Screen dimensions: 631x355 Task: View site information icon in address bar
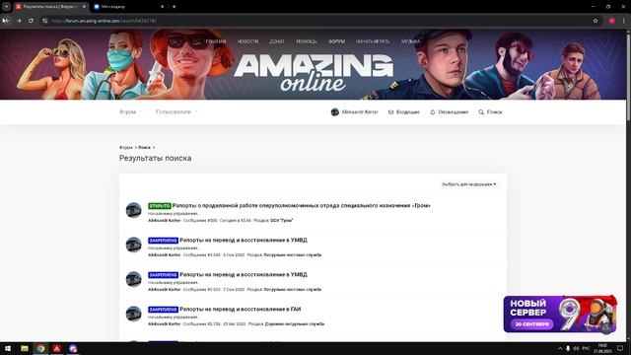click(45, 21)
